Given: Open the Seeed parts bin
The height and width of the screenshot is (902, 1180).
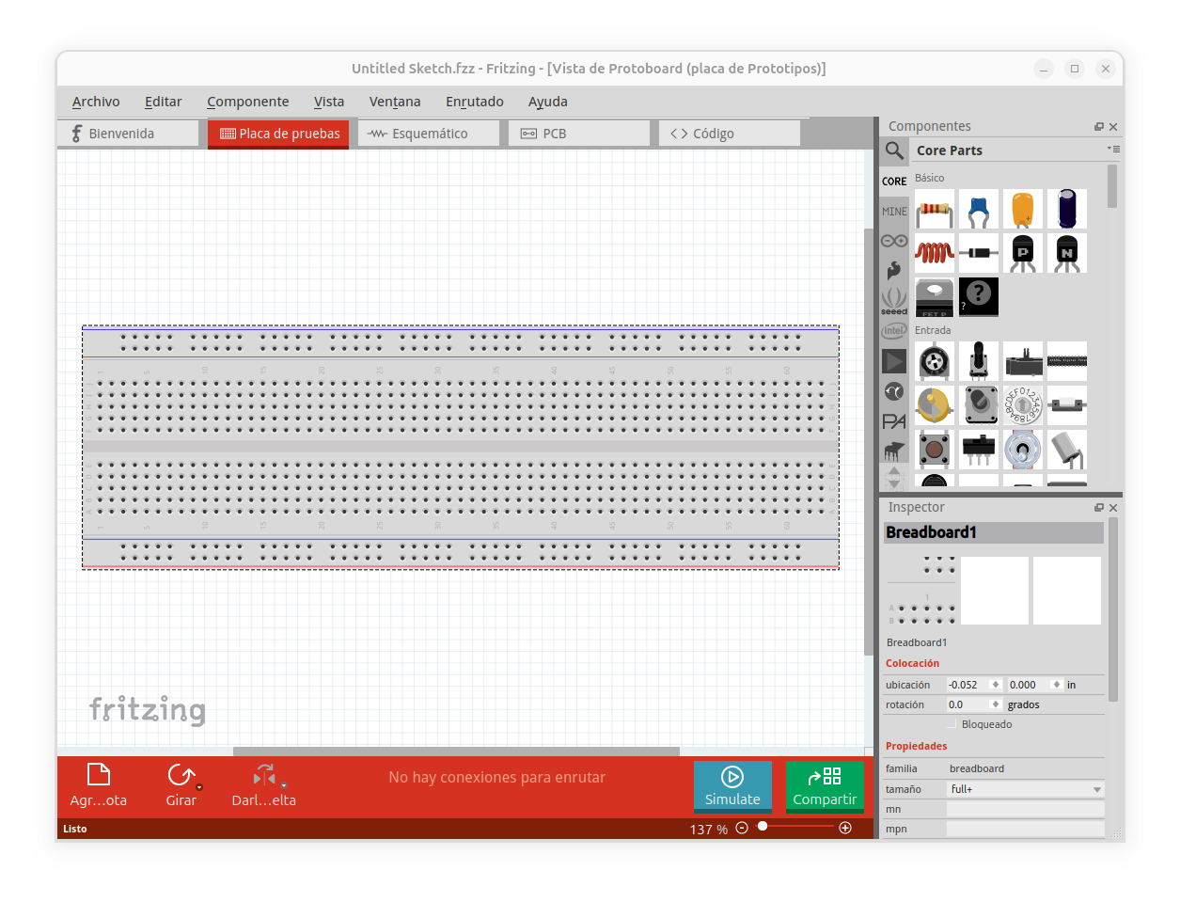Looking at the screenshot, I should (x=894, y=301).
